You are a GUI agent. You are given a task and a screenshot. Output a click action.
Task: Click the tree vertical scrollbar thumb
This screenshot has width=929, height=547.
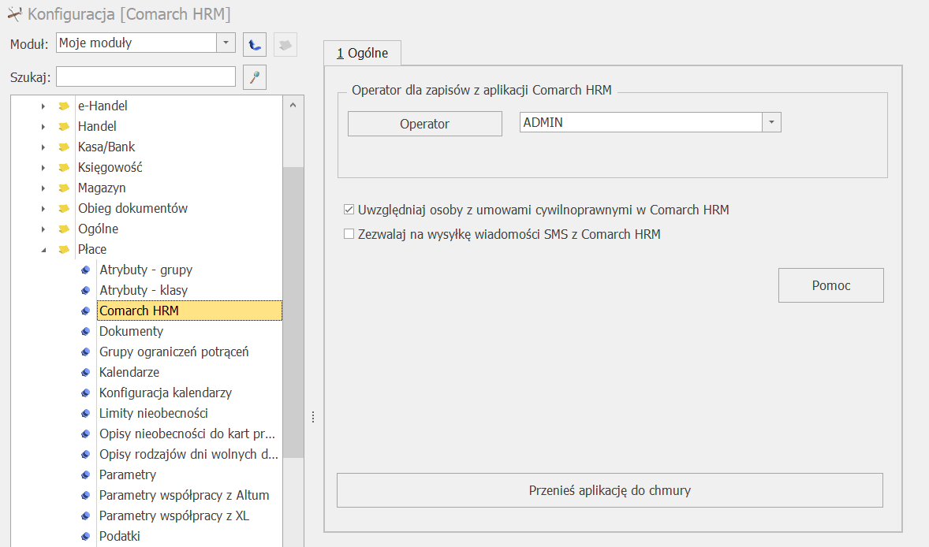pyautogui.click(x=293, y=312)
